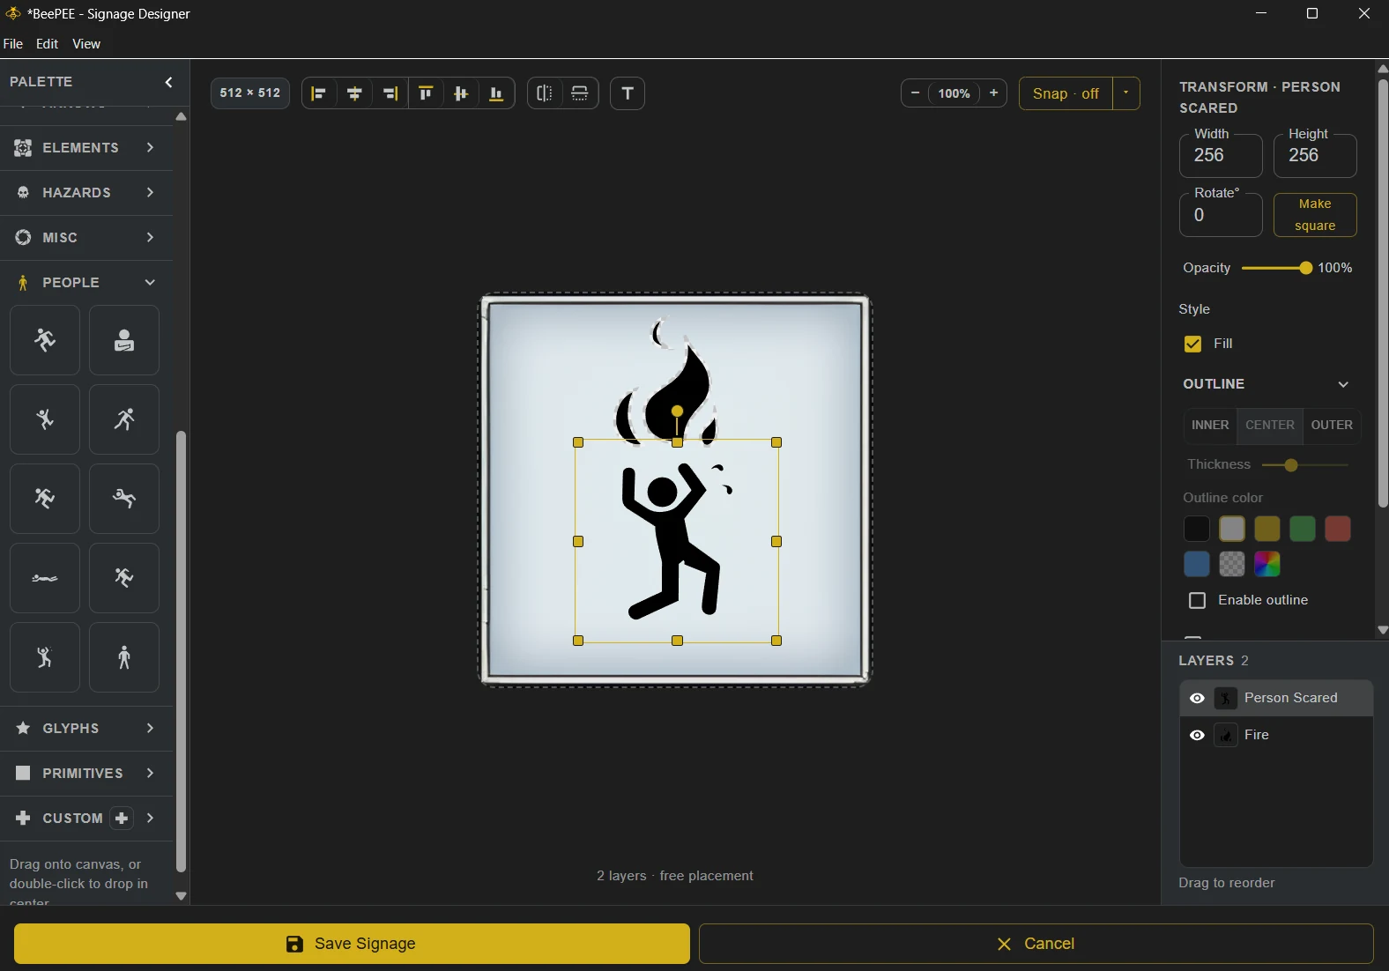Toggle the Snap off button

click(1066, 93)
